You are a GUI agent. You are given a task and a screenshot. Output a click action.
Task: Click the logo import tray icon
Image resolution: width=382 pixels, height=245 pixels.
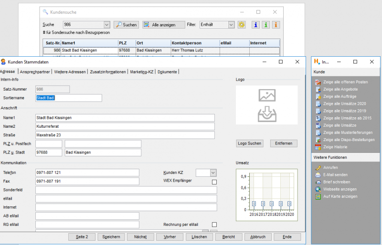coord(267,114)
